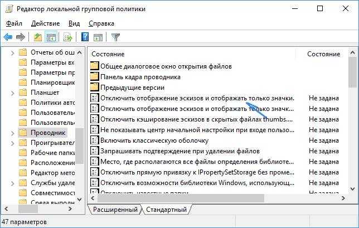This screenshot has height=228, width=359.
Task: Click the policy list horizontal scrollbar thumb
Action: (x=181, y=198)
